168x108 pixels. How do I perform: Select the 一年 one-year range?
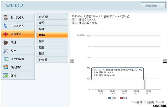tap(157, 101)
